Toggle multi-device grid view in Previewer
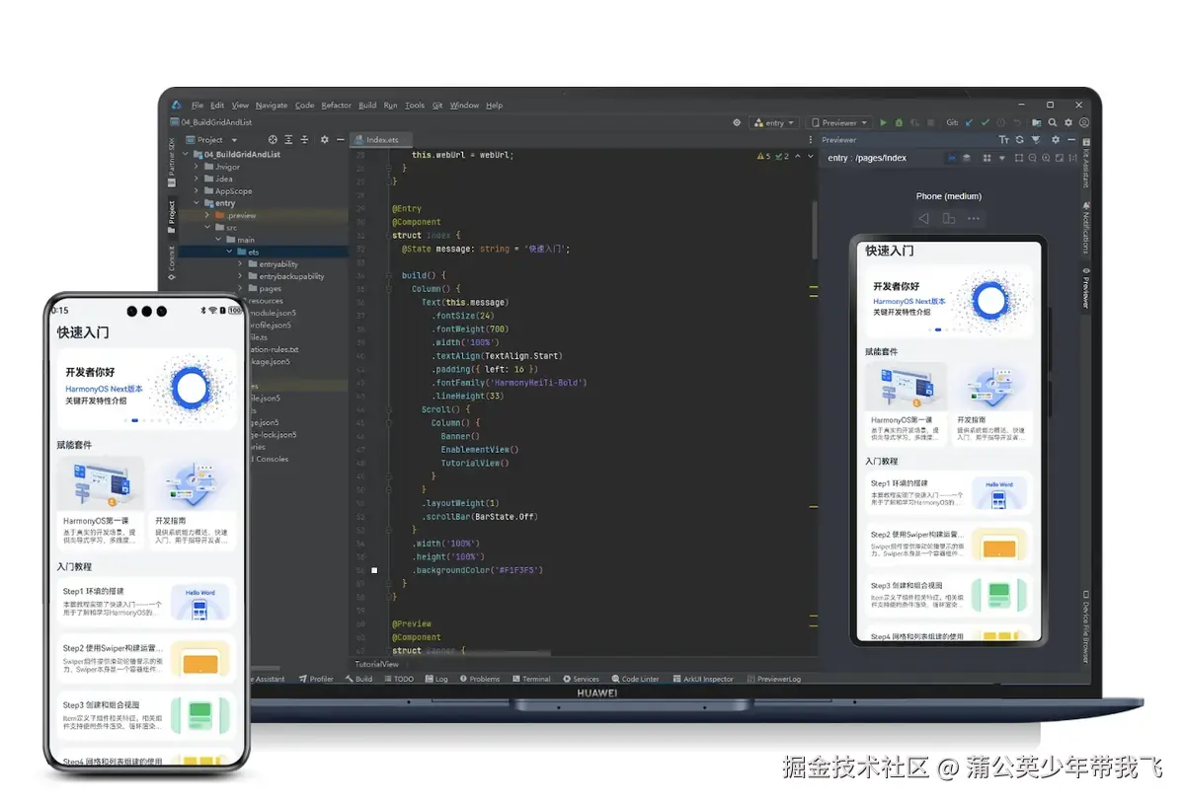 [x=987, y=158]
